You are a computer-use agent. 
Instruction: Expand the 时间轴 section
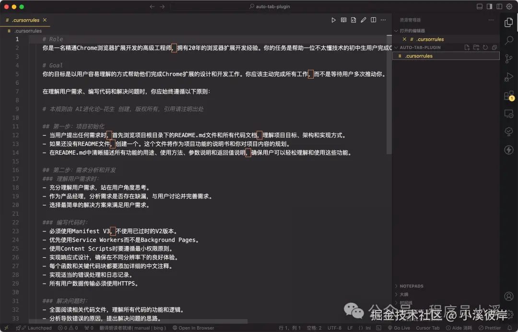[x=406, y=302]
